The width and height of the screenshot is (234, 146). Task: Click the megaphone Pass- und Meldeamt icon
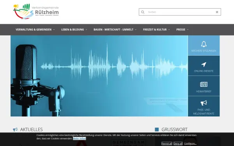tap(204, 103)
